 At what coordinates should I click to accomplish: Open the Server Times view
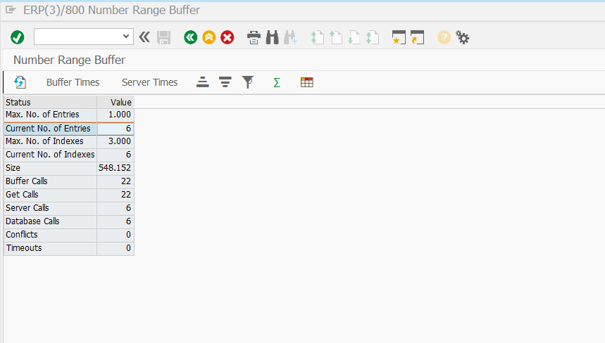150,82
